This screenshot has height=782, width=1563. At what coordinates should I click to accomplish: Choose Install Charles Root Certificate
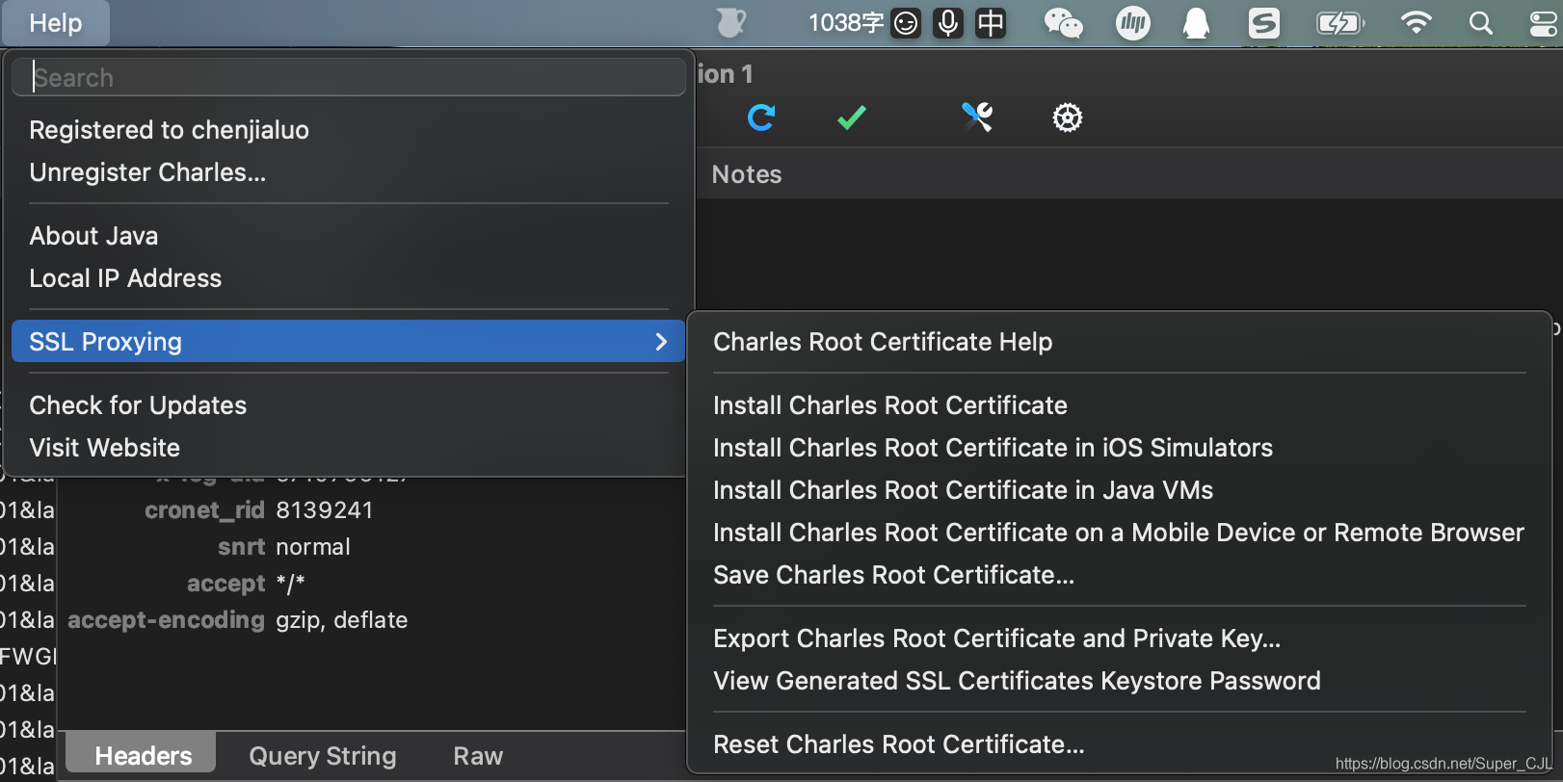click(x=1120, y=405)
